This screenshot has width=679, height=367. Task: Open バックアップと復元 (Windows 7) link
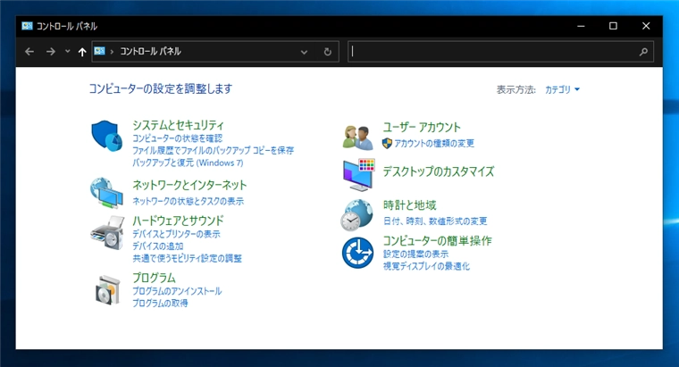188,163
